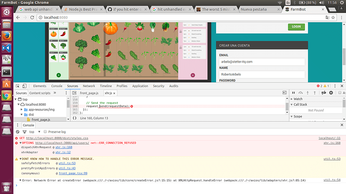Switch to the Elements tab

tap(40, 86)
